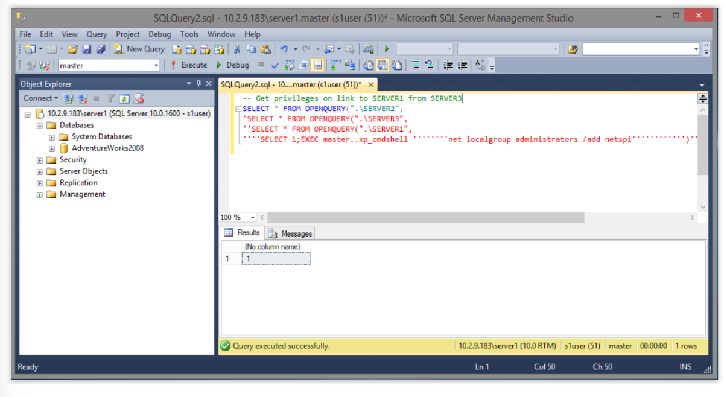Click the Parse checkmark icon
The image size is (724, 397).
click(275, 65)
